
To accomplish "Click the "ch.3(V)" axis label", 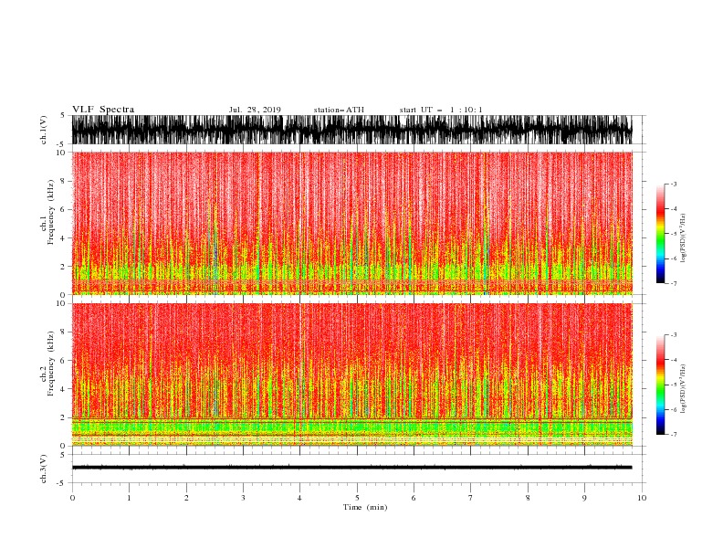I will 44,469.
